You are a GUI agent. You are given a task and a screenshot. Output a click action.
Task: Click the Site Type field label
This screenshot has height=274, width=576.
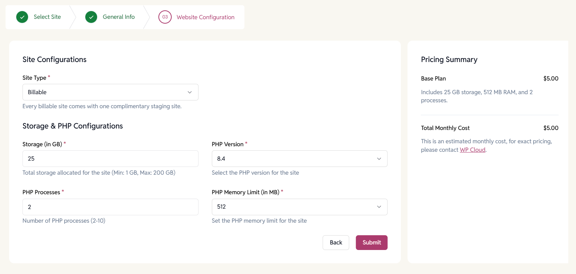click(34, 78)
